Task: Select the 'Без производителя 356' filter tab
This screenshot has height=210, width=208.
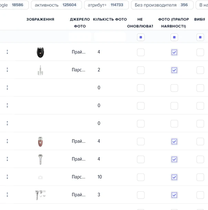Action: click(162, 5)
